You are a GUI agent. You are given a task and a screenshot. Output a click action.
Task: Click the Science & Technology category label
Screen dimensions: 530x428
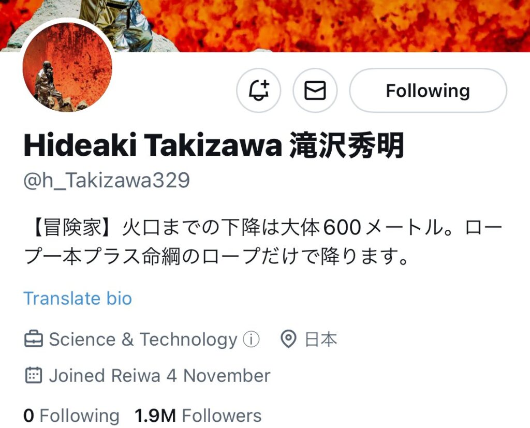pos(143,339)
